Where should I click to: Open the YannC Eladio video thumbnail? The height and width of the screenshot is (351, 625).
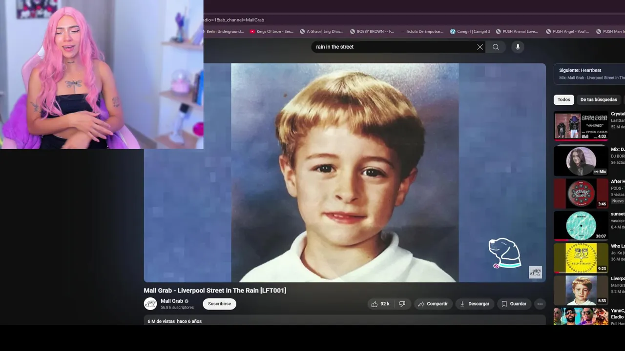[581, 316]
